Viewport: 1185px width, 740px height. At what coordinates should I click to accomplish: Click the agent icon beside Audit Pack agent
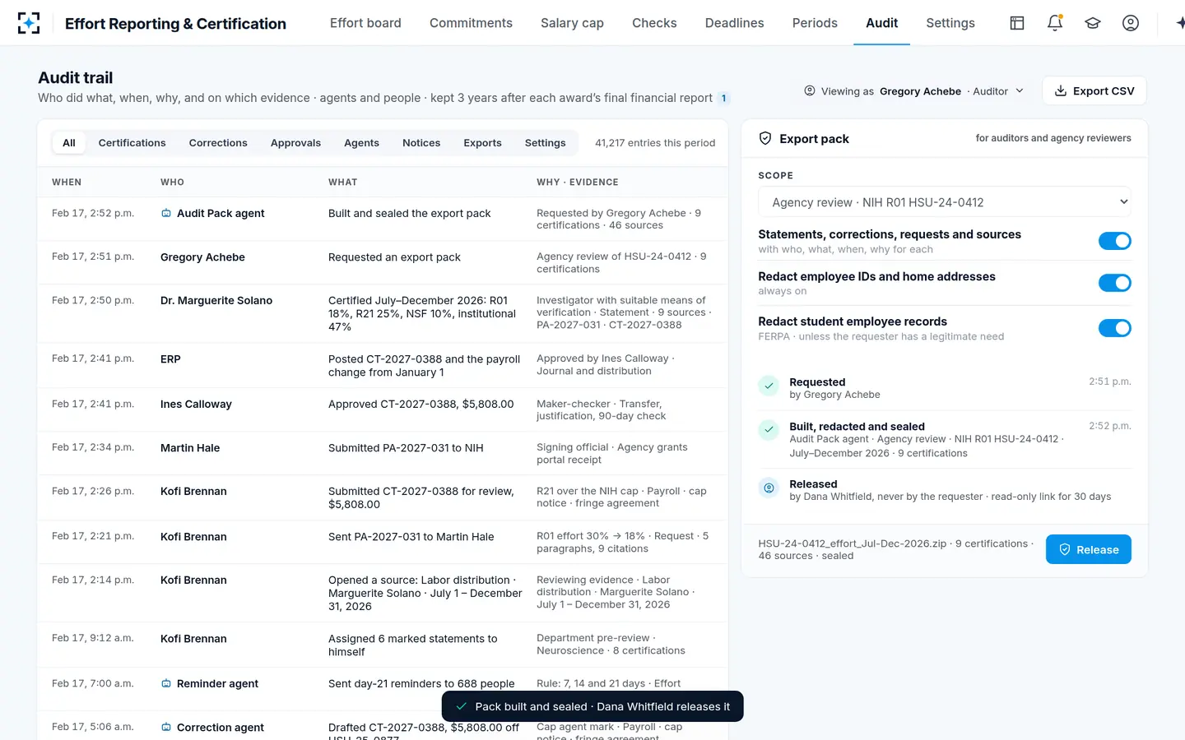click(x=166, y=214)
